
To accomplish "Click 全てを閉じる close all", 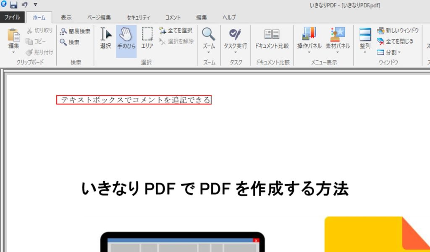I will [x=395, y=42].
